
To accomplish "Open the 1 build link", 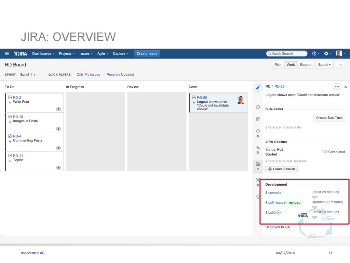I will 270,212.
